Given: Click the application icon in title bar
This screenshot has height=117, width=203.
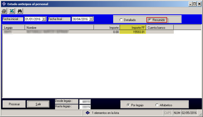Looking at the screenshot, I should click(x=4, y=4).
